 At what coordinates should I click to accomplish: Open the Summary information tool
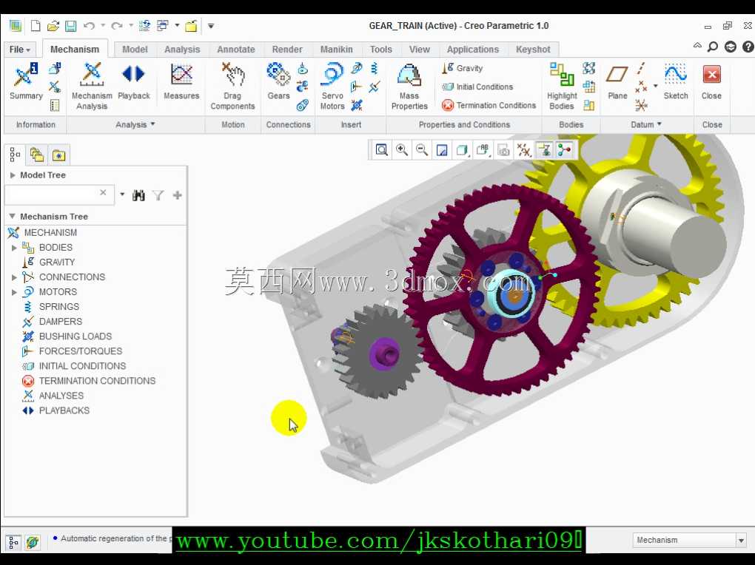pyautogui.click(x=26, y=82)
